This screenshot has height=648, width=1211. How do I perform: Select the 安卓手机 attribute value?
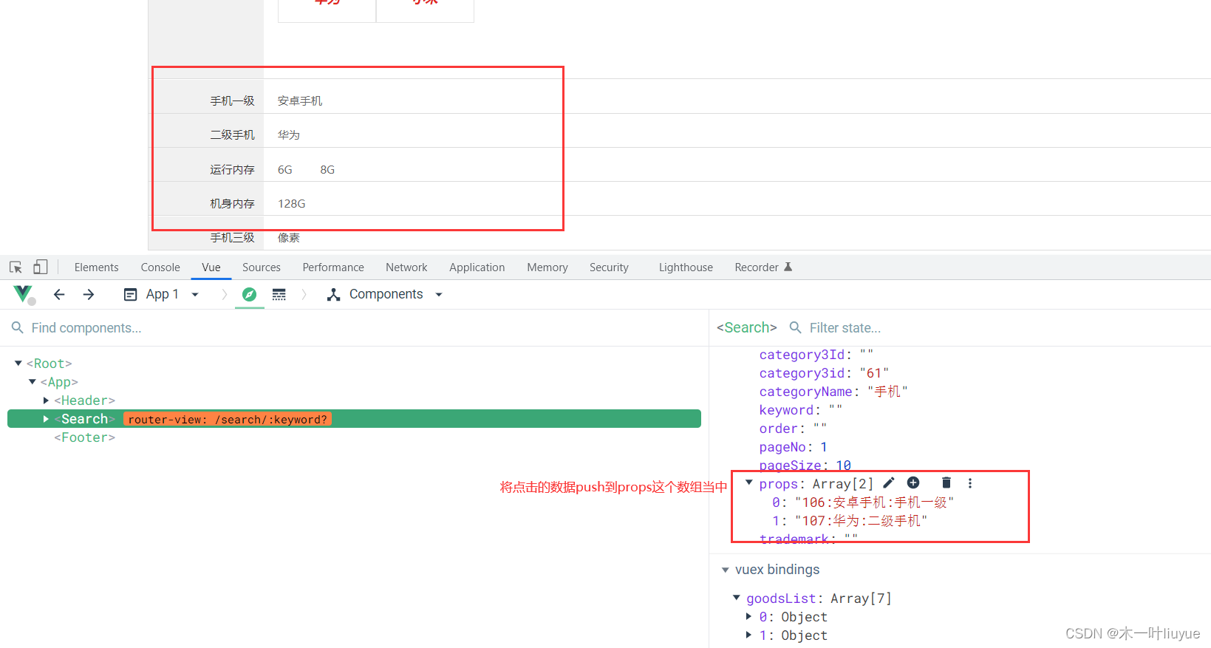pos(300,100)
